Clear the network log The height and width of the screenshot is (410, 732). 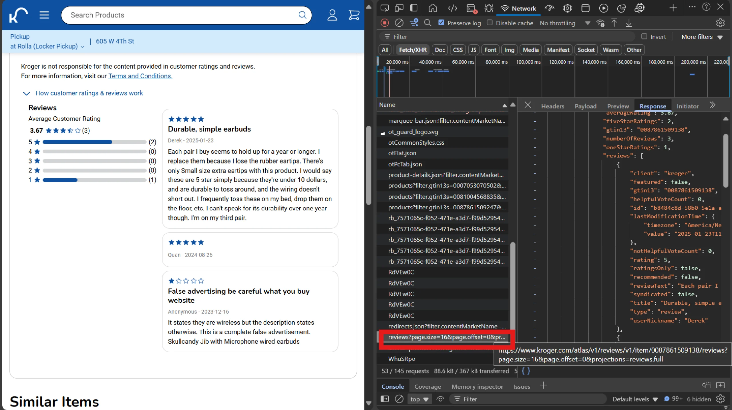399,23
